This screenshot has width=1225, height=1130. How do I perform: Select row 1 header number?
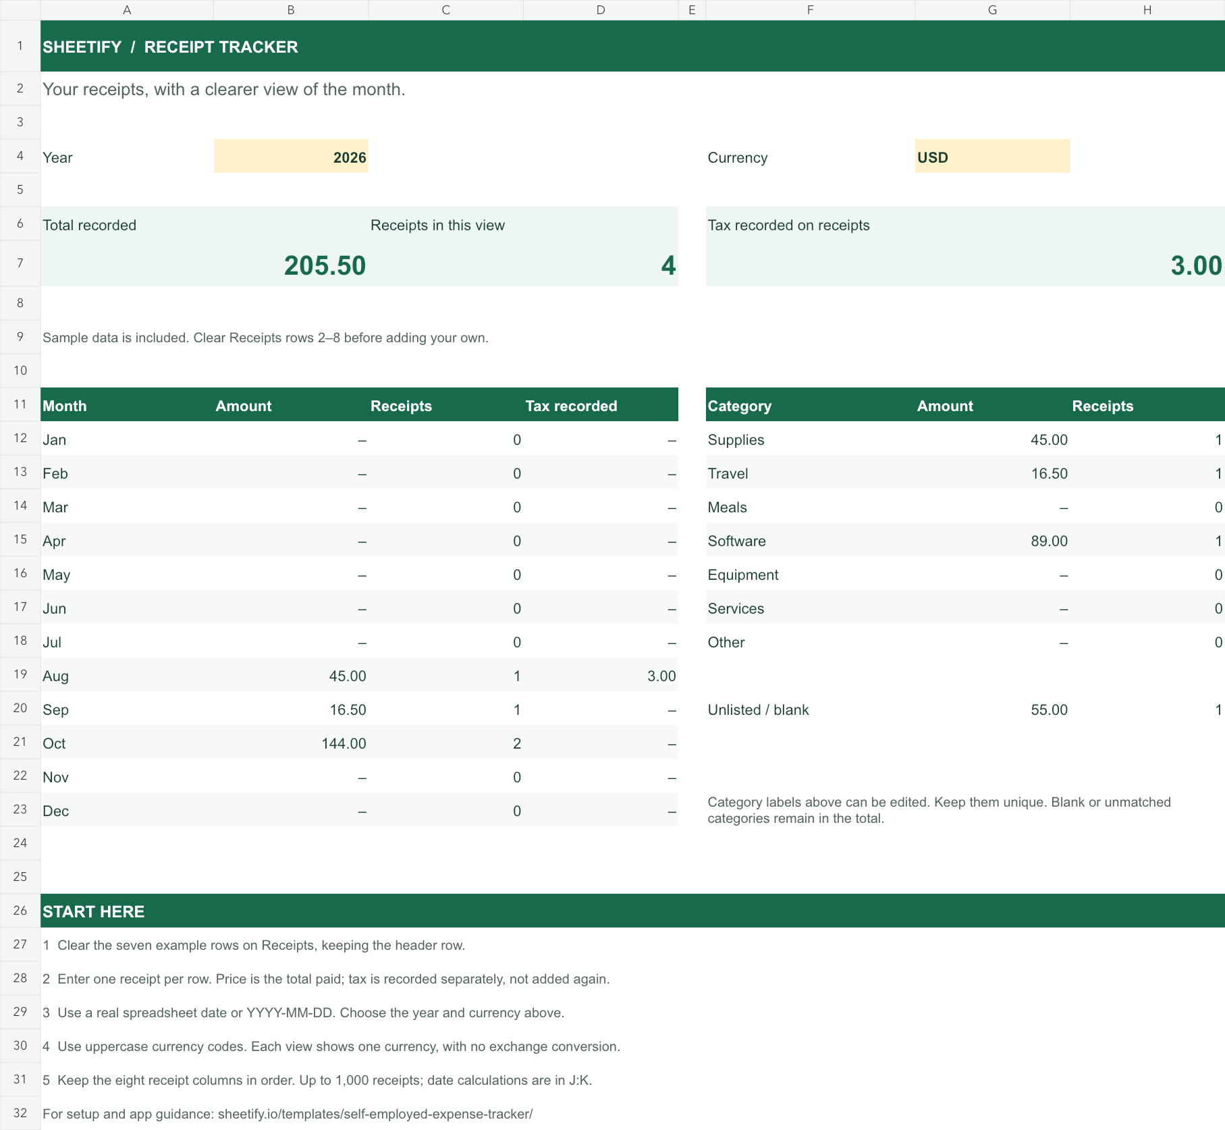(x=20, y=46)
